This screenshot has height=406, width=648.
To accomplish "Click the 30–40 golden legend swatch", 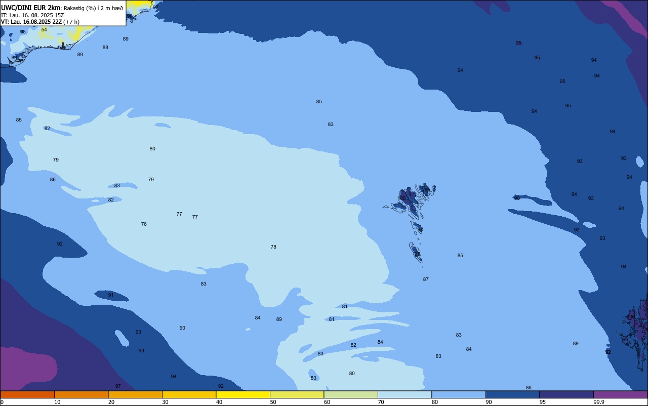I will point(189,394).
